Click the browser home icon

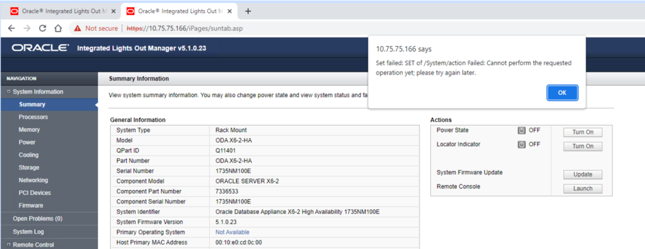tap(58, 28)
